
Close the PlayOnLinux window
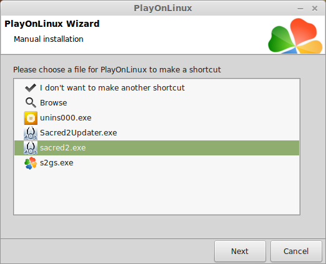pyautogui.click(x=315, y=9)
